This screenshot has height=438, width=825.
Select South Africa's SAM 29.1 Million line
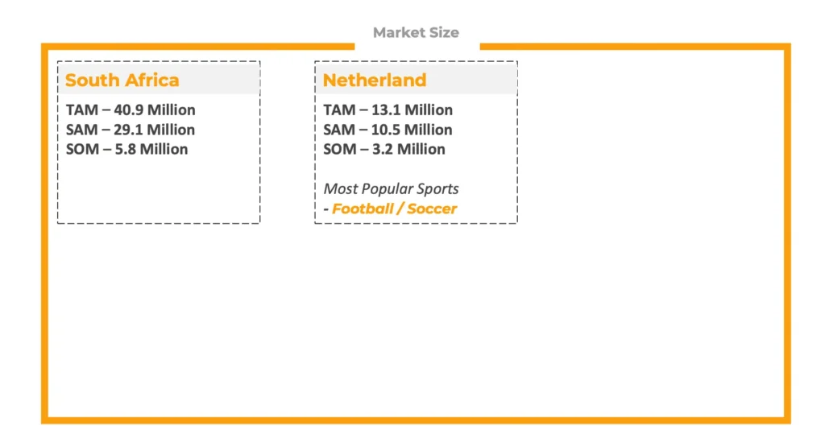pyautogui.click(x=131, y=130)
